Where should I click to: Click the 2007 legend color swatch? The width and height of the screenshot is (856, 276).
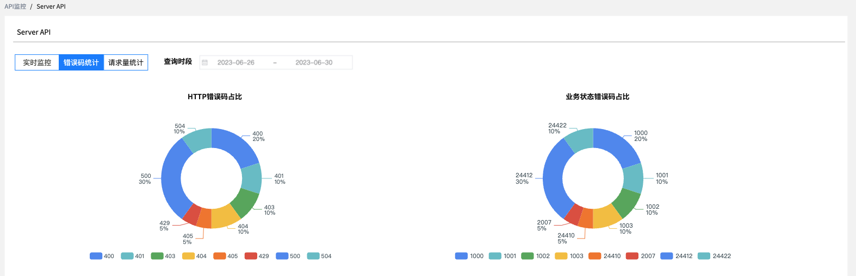tap(632, 256)
